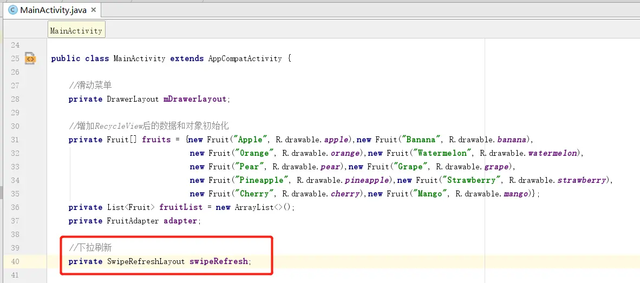Click the R.drawable.watermelon reference

tap(528, 153)
